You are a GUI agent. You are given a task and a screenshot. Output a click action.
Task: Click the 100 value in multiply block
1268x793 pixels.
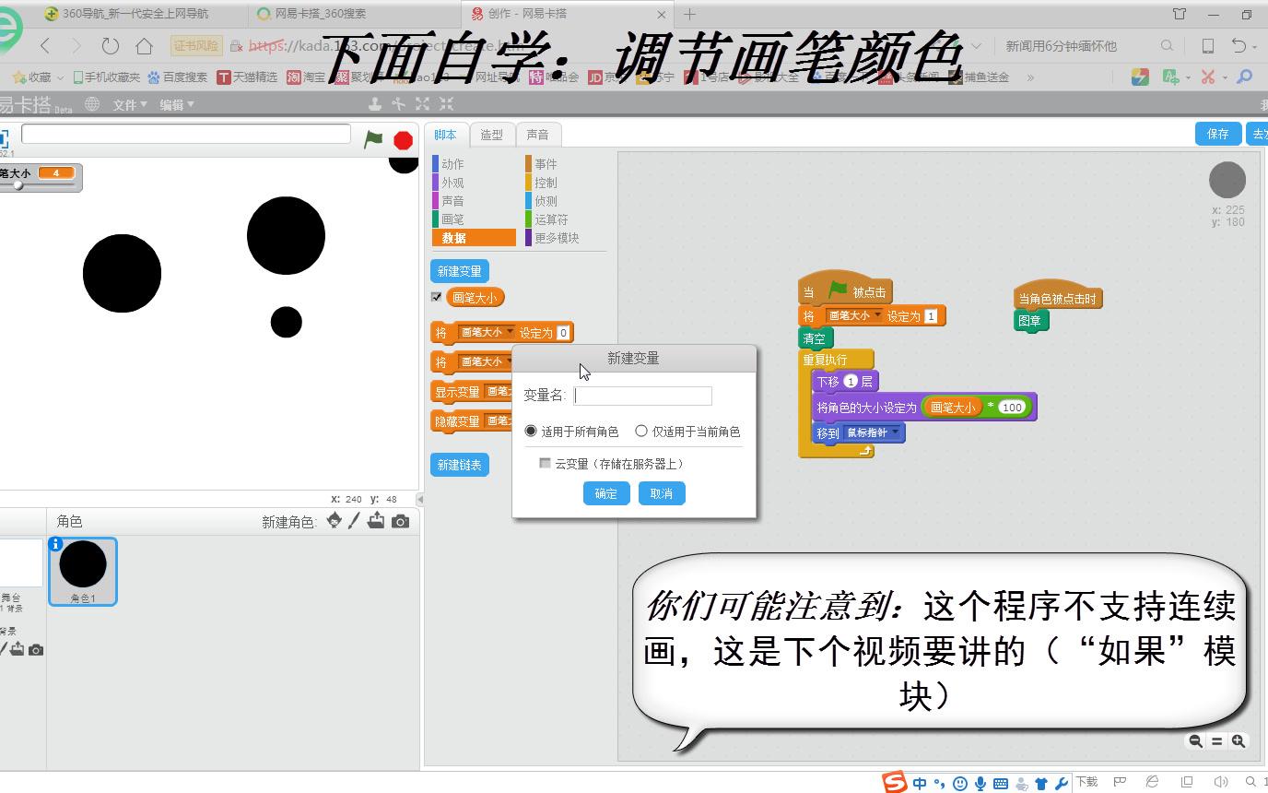click(x=1012, y=407)
